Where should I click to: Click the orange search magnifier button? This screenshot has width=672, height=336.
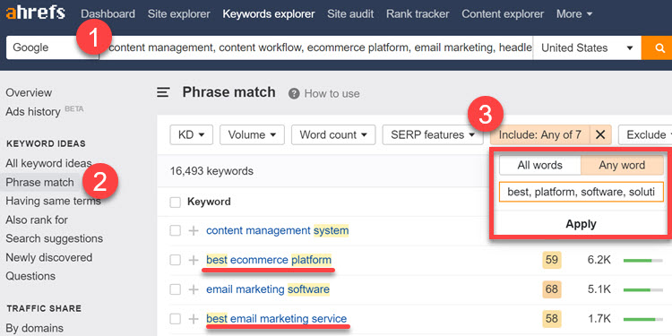tap(658, 47)
